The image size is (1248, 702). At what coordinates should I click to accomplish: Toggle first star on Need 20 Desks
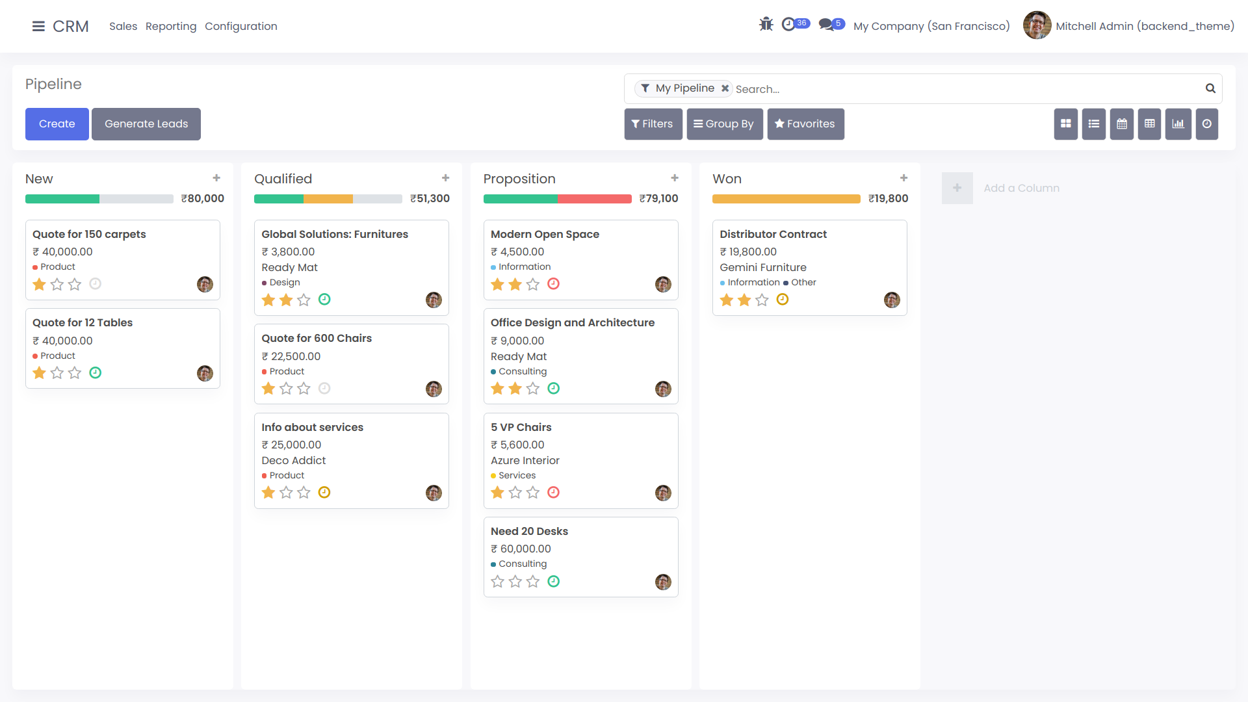click(498, 582)
